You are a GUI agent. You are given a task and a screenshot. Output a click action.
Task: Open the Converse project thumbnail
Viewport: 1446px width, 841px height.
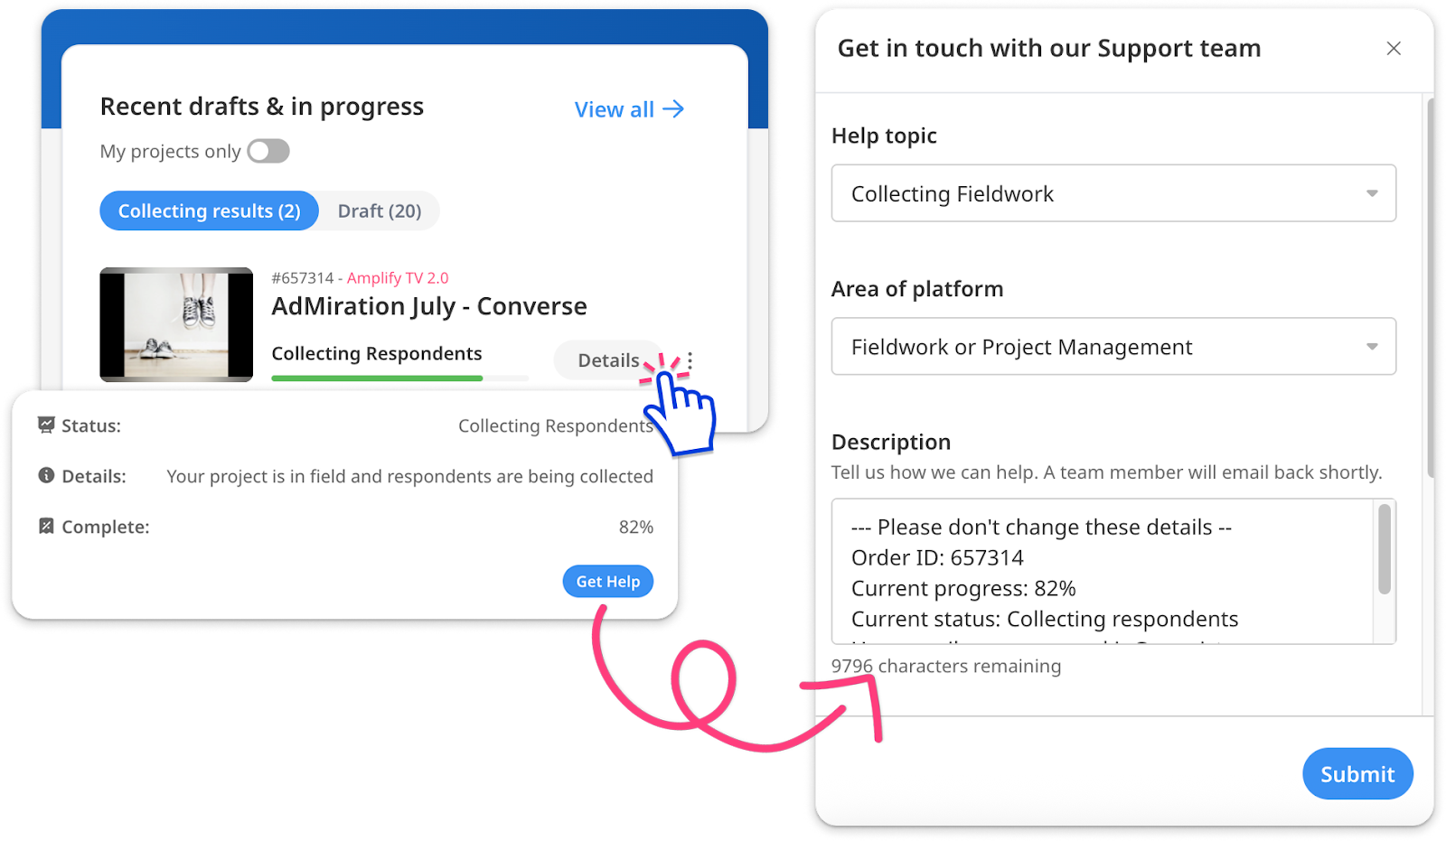tap(176, 324)
